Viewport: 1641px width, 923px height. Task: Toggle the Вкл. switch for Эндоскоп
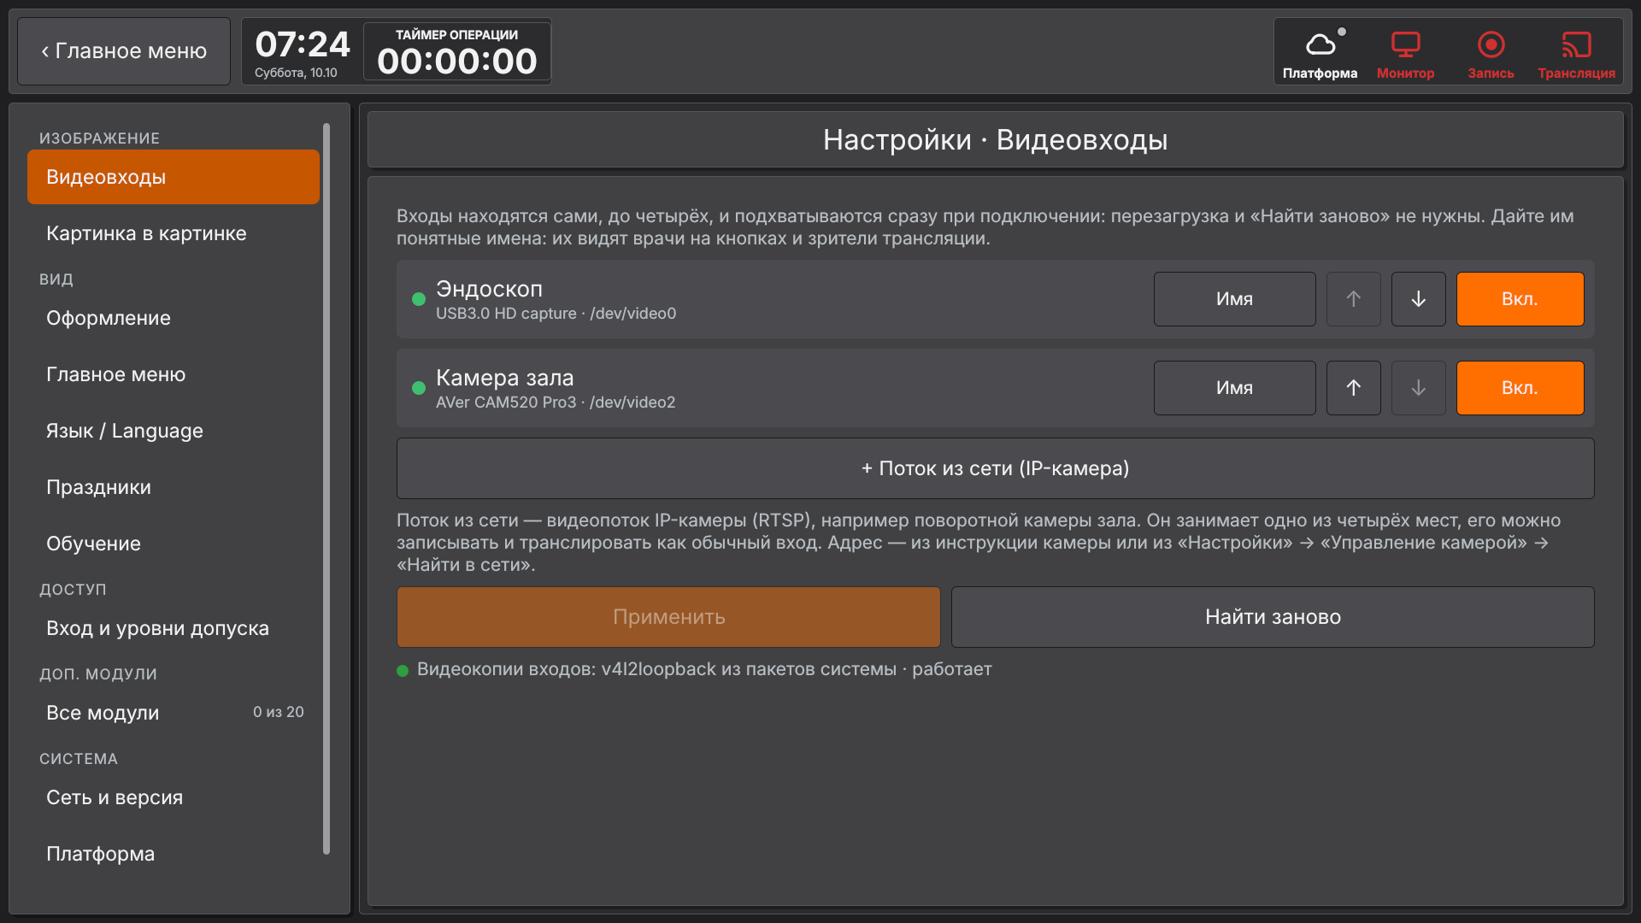point(1520,299)
